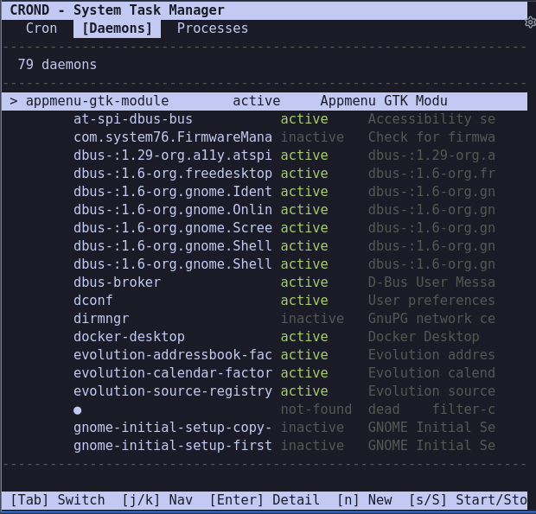Click the CROND - System Task Manager title

(117, 10)
